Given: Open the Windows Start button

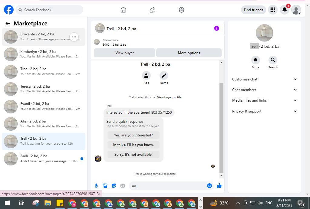Looking at the screenshot, I should [7, 203].
